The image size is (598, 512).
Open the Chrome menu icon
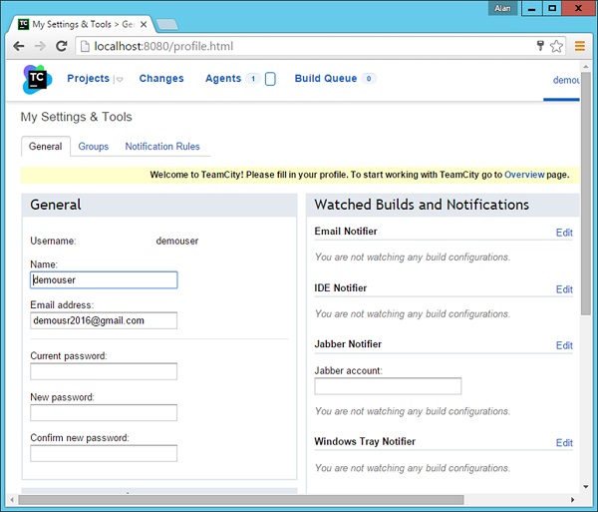coord(580,46)
